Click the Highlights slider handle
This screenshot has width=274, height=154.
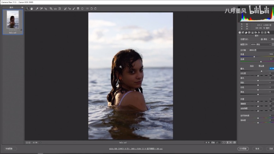[x=258, y=80]
